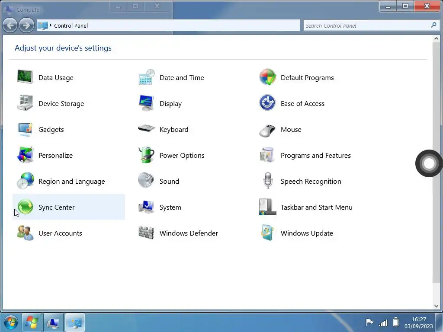Open the Computer taskbar icon
The image size is (443, 332).
tap(53, 322)
